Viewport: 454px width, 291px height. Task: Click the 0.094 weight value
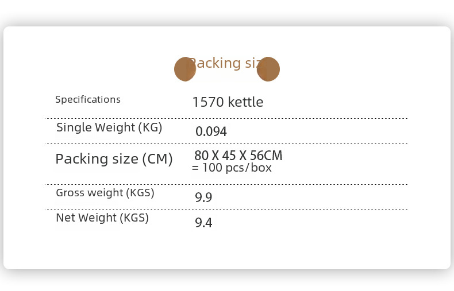pyautogui.click(x=211, y=131)
